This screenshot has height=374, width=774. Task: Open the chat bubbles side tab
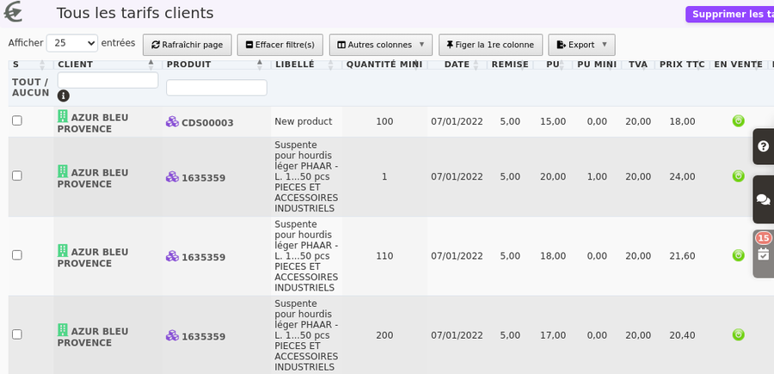pos(763,199)
